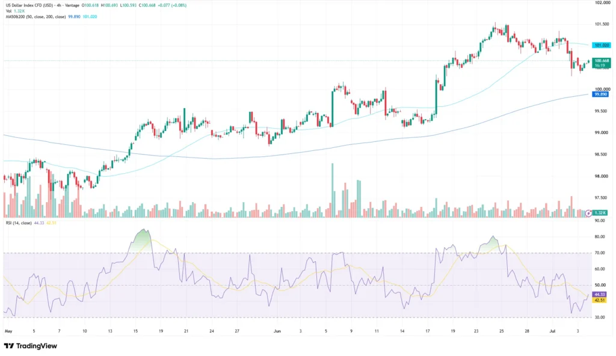Click the 98.500 price scale value
The height and width of the screenshot is (356, 616).
click(x=601, y=155)
